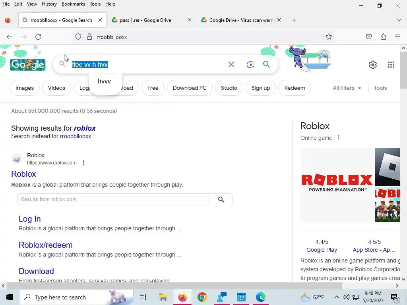Open tracking protection shield icon
This screenshot has width=407, height=305.
point(78,37)
